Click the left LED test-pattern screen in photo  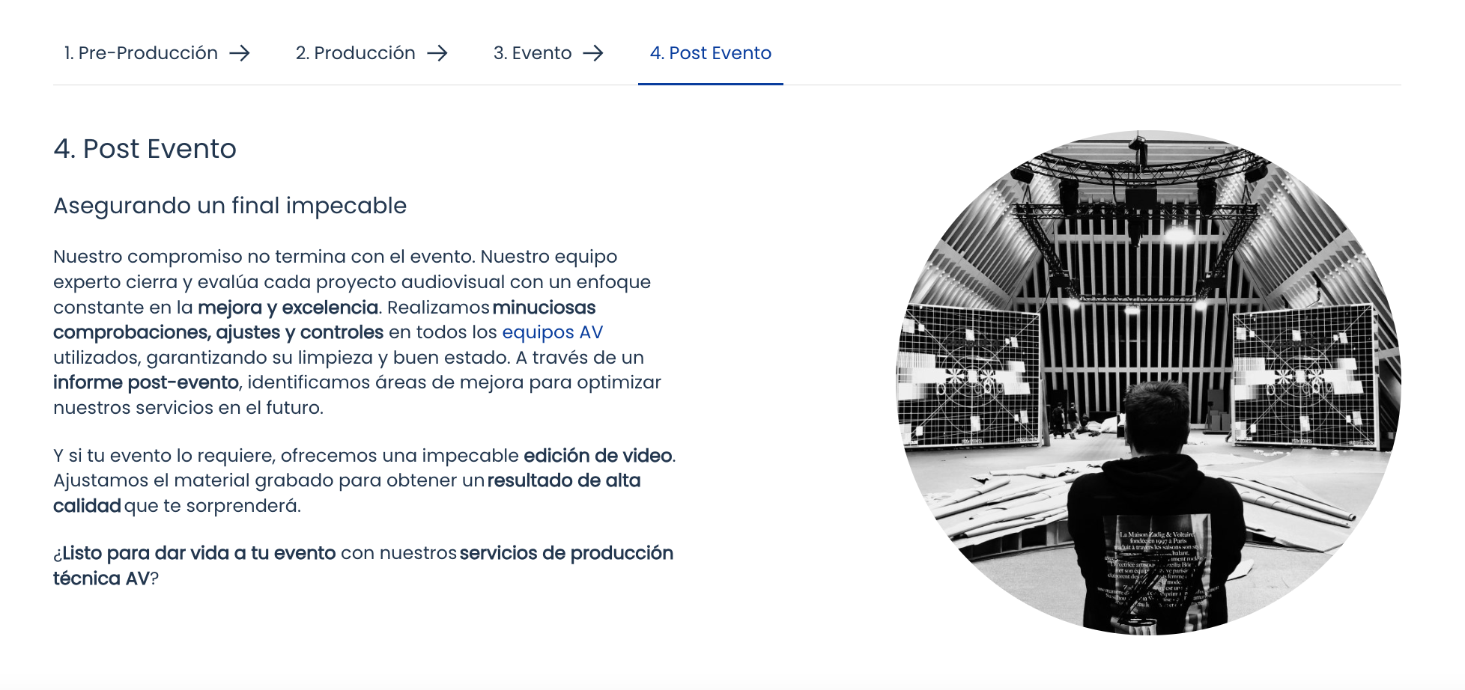point(970,378)
